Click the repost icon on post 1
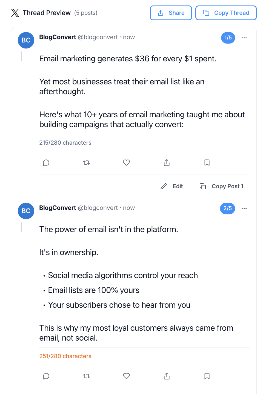The width and height of the screenshot is (274, 394). click(86, 163)
